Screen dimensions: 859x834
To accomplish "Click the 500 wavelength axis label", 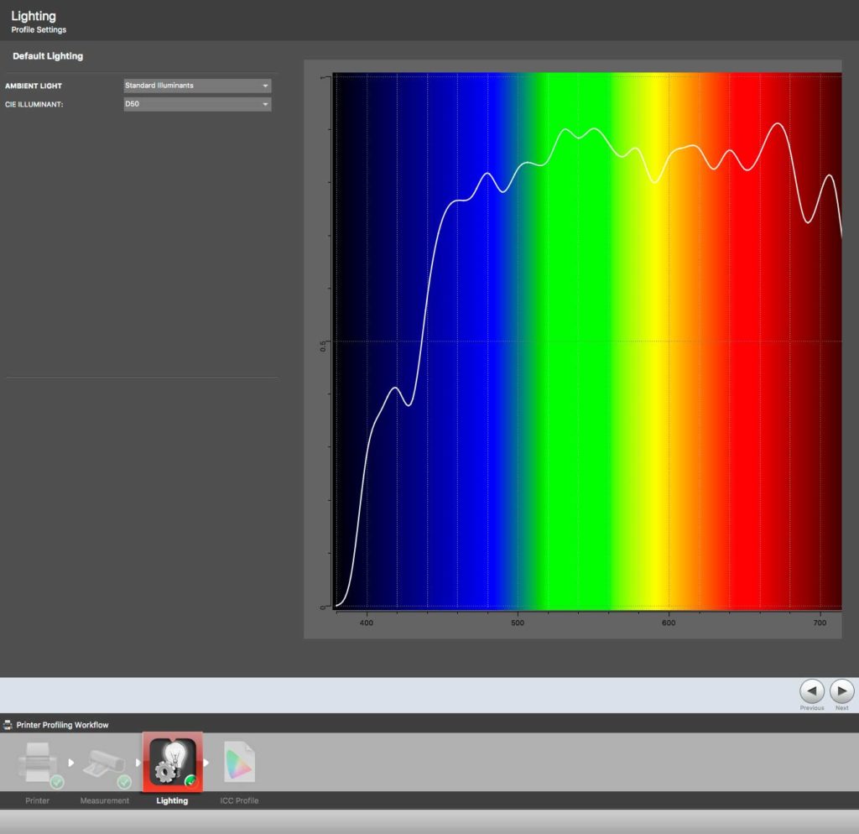I will tap(518, 623).
